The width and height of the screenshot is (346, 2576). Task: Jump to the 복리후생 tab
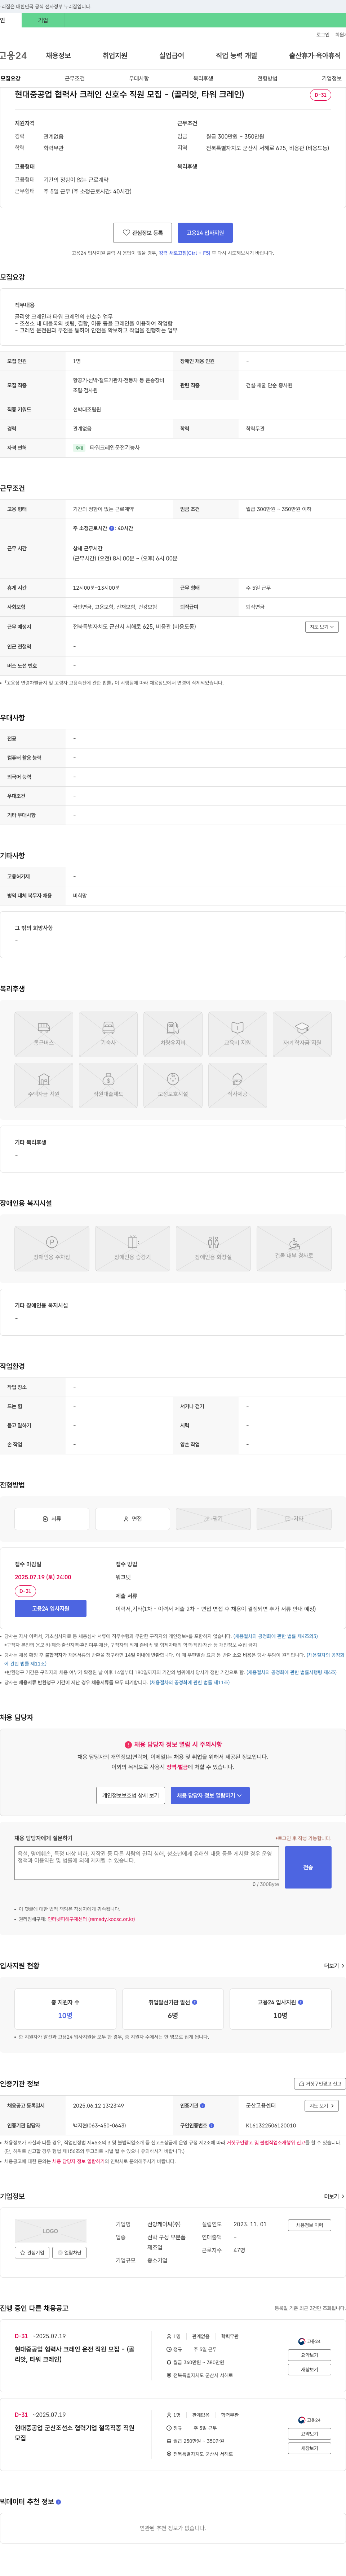tap(203, 78)
